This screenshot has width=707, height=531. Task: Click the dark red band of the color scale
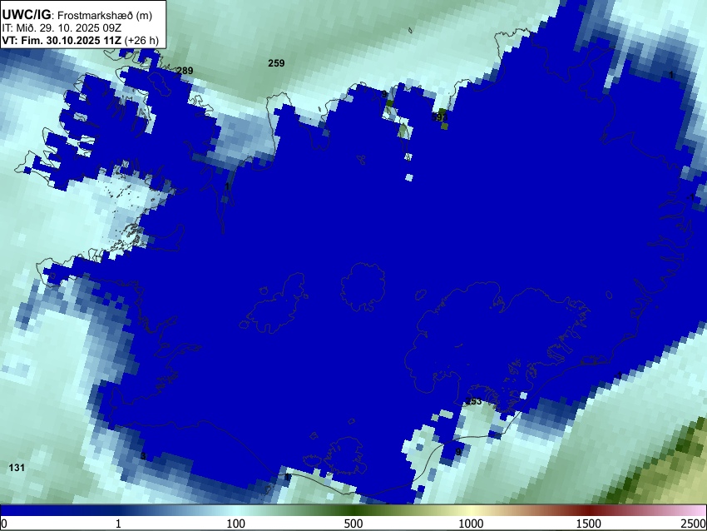click(x=589, y=511)
